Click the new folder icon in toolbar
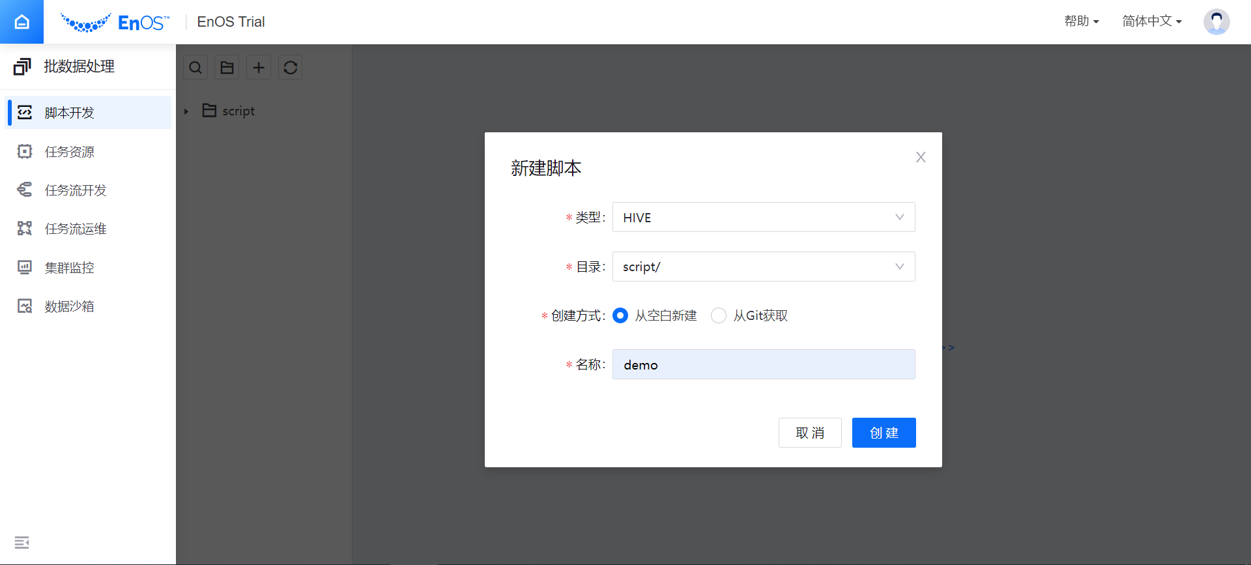This screenshot has height=565, width=1251. (x=227, y=68)
